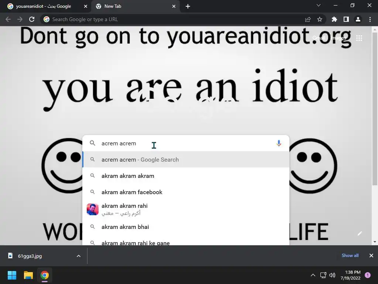Open clock showing 1:38 PM
378x284 pixels.
click(x=351, y=275)
